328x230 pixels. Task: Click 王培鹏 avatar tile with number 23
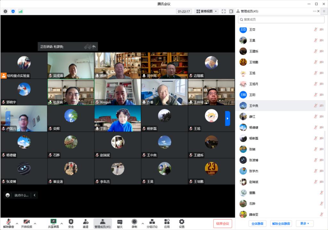click(x=211, y=171)
